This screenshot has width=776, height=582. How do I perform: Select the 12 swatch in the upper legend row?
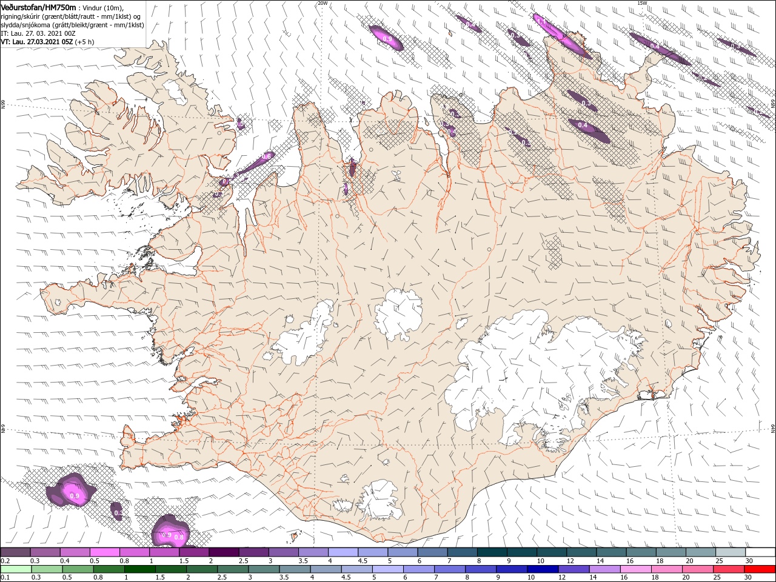pyautogui.click(x=581, y=552)
